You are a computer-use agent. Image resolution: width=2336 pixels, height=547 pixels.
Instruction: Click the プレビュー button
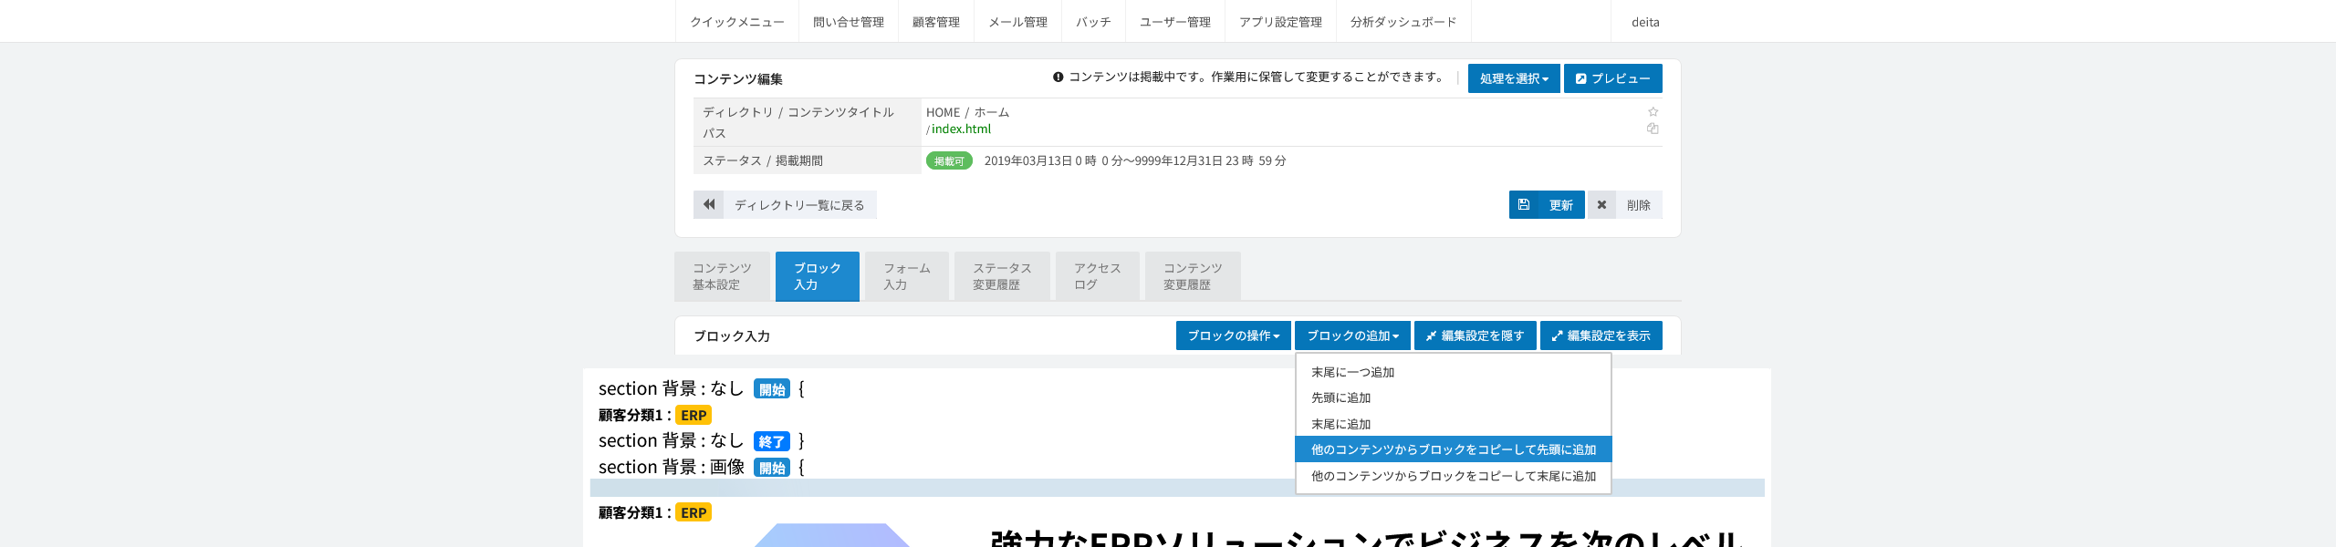pyautogui.click(x=1613, y=78)
